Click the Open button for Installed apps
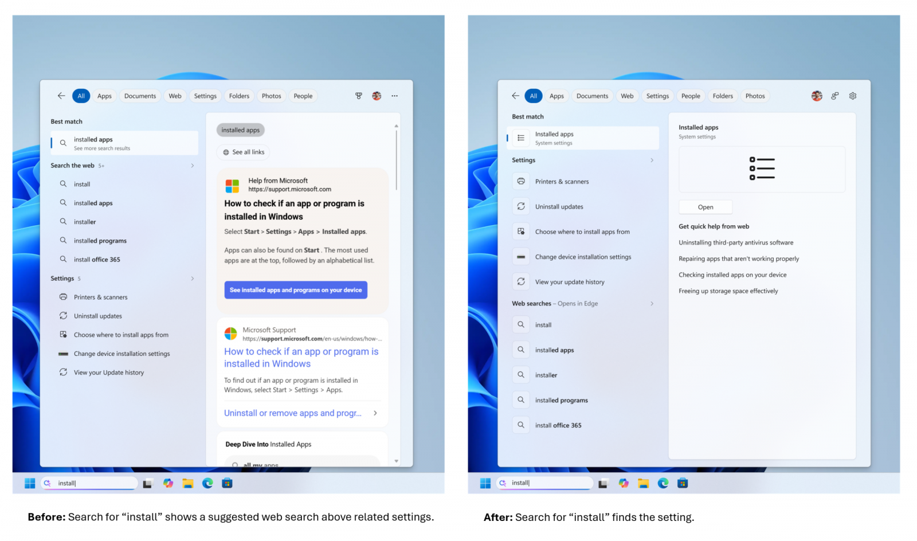 point(706,207)
